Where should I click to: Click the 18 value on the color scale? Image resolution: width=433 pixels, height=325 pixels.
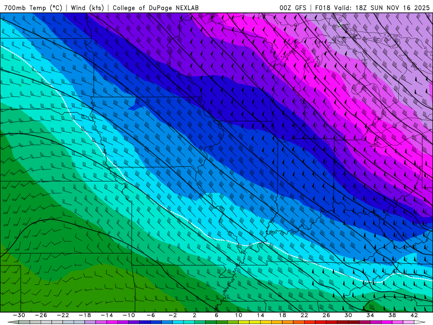tap(282, 315)
